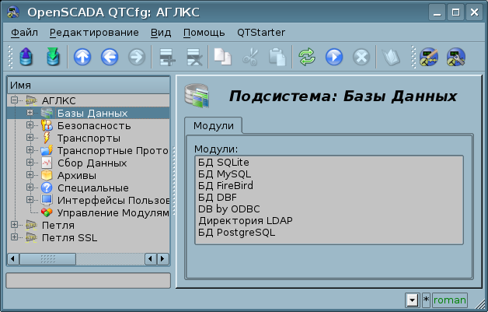Click the horizontal scrollbar thumb in tree
The image size is (488, 312).
47,259
